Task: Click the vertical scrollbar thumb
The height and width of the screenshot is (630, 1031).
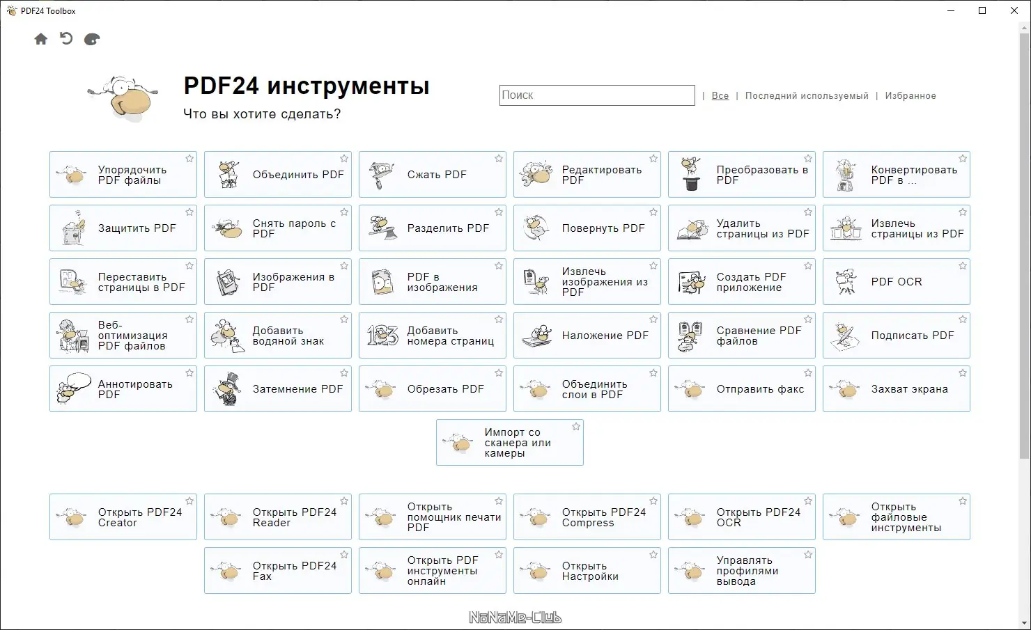Action: (1024, 246)
